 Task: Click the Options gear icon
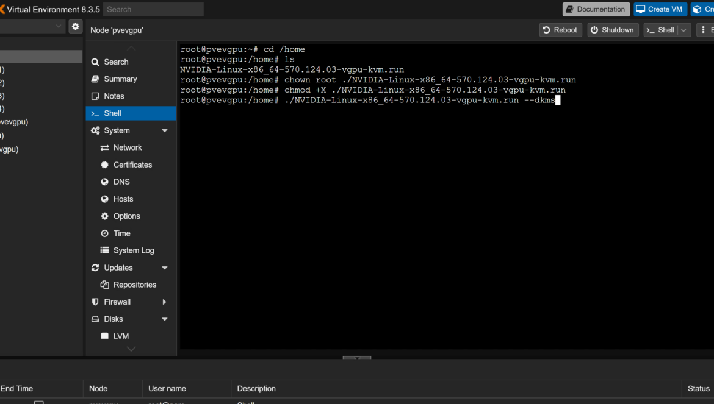point(105,216)
